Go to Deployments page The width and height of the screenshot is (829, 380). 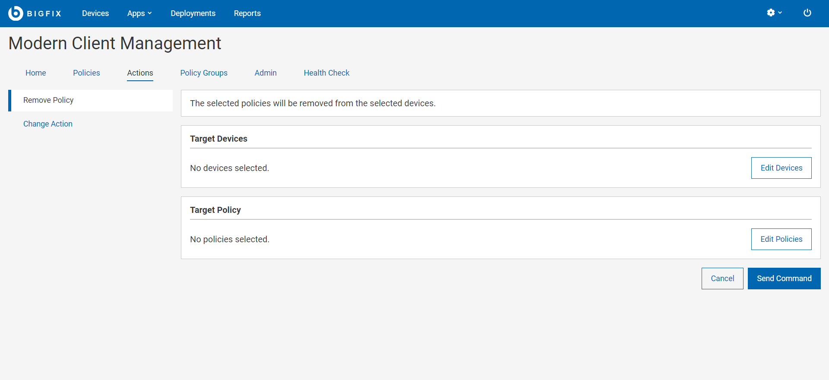[x=193, y=13]
